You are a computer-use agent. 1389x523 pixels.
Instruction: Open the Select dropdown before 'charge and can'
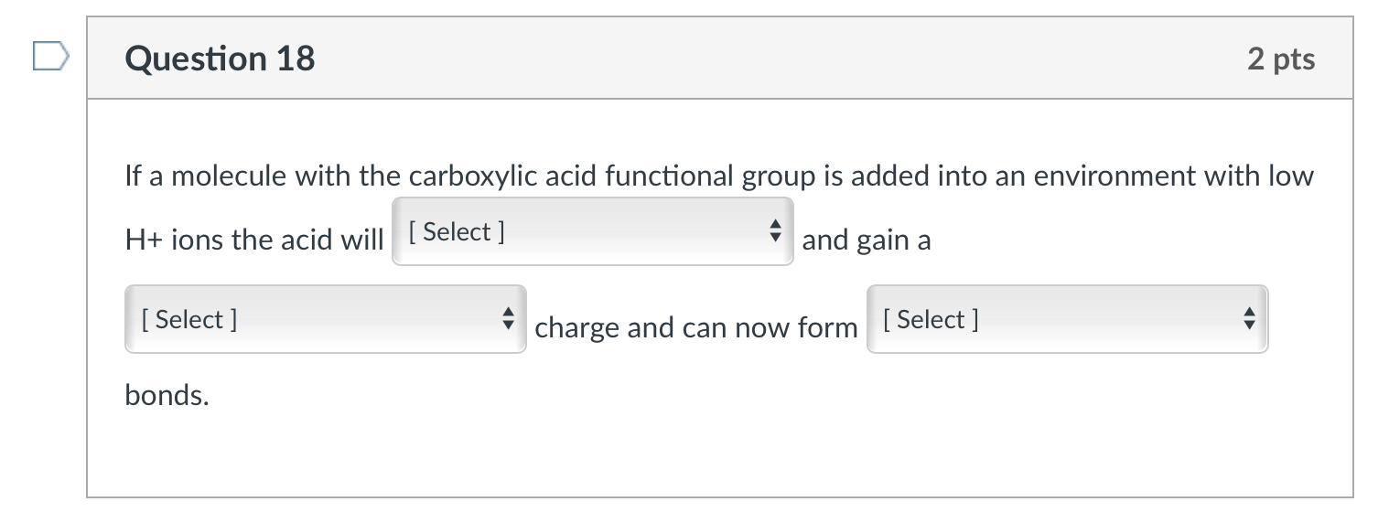click(x=325, y=319)
